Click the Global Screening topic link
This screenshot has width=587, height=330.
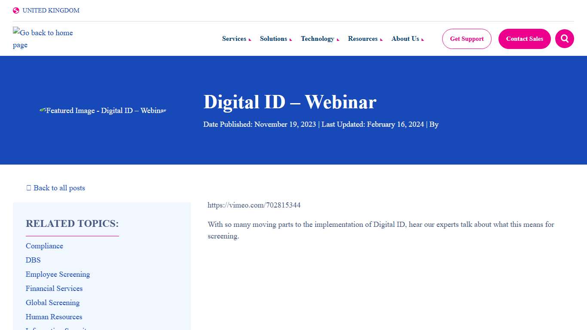pos(52,302)
